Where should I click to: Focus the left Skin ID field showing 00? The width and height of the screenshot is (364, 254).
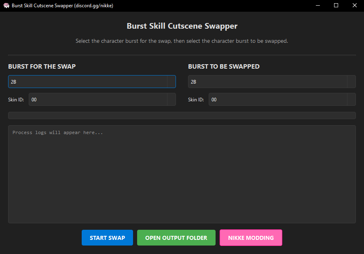click(81, 99)
